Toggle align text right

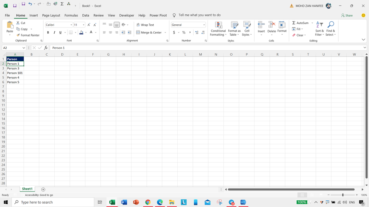pos(116,32)
